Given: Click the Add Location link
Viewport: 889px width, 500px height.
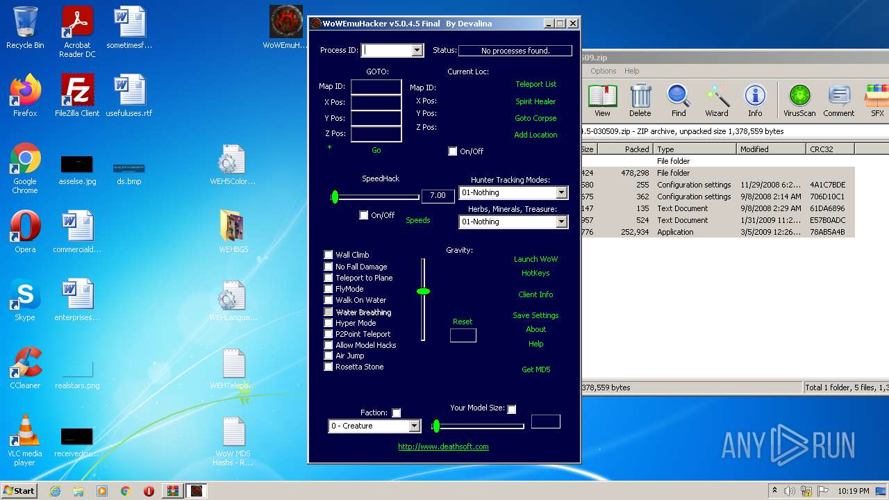Looking at the screenshot, I should tap(535, 135).
